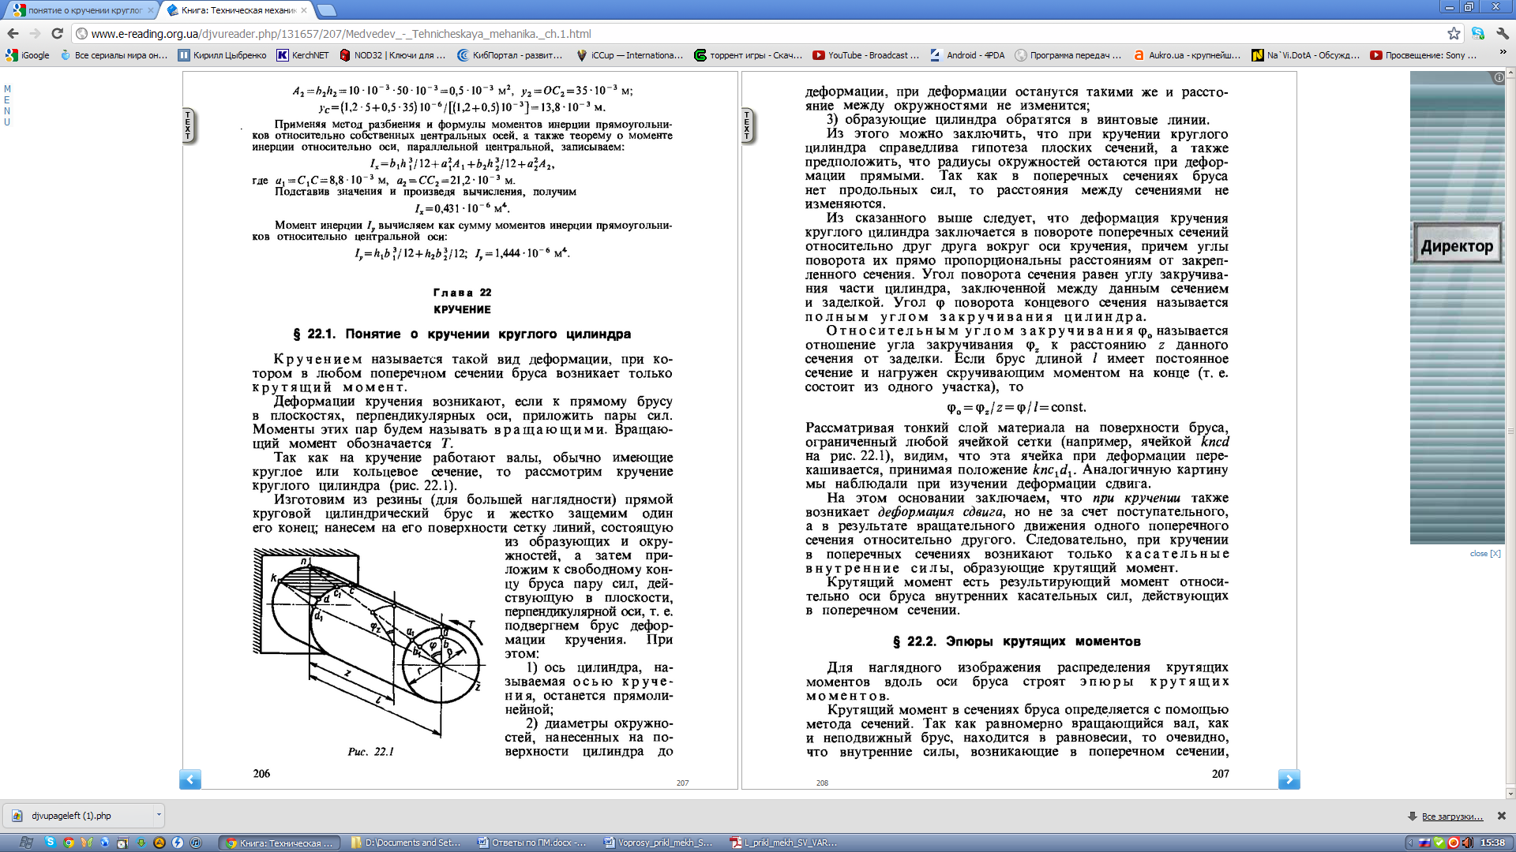Open a new browser tab

click(x=327, y=10)
